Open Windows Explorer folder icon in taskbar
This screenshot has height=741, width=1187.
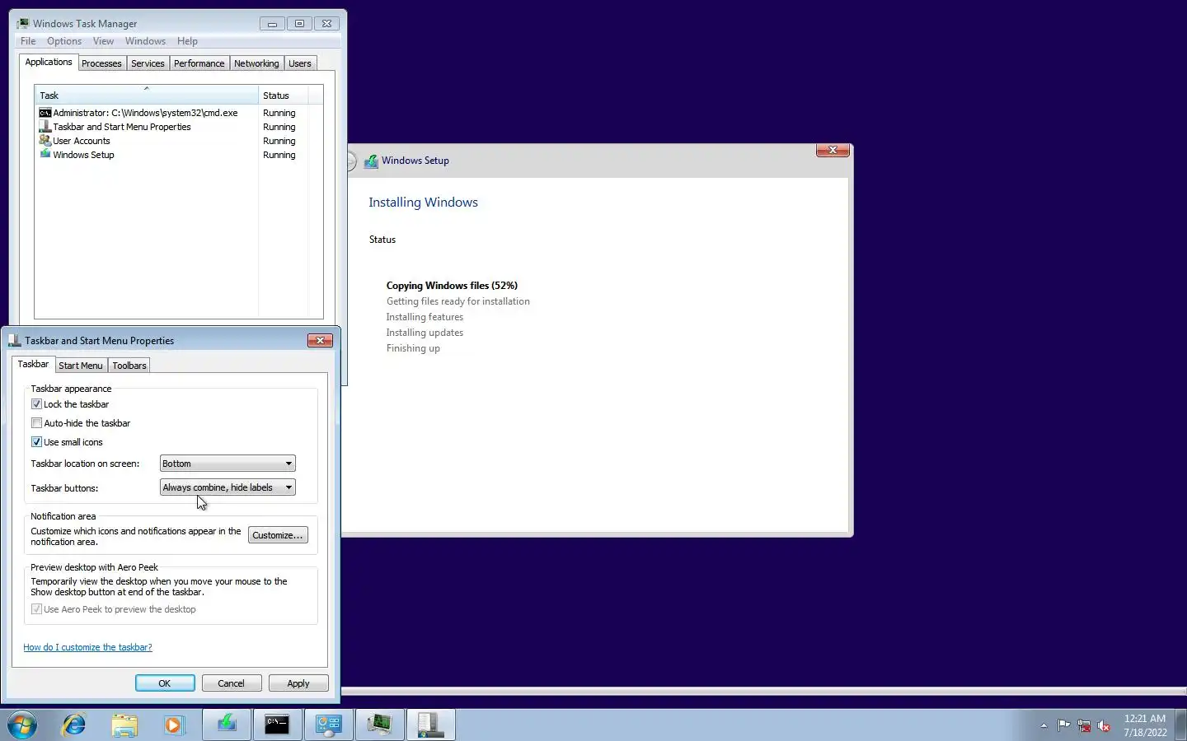[124, 725]
